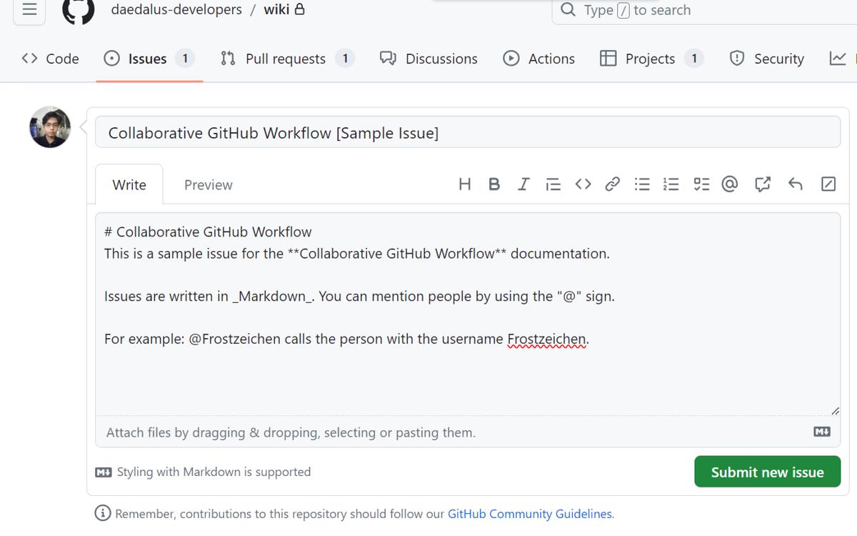
Task: Add a task list checklist
Action: coord(701,184)
